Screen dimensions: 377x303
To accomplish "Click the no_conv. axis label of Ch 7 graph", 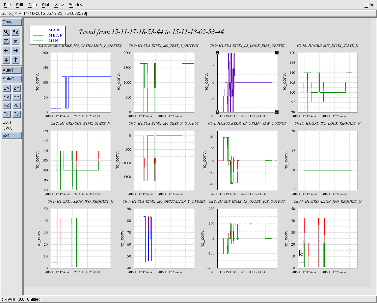I will [x=203, y=238].
